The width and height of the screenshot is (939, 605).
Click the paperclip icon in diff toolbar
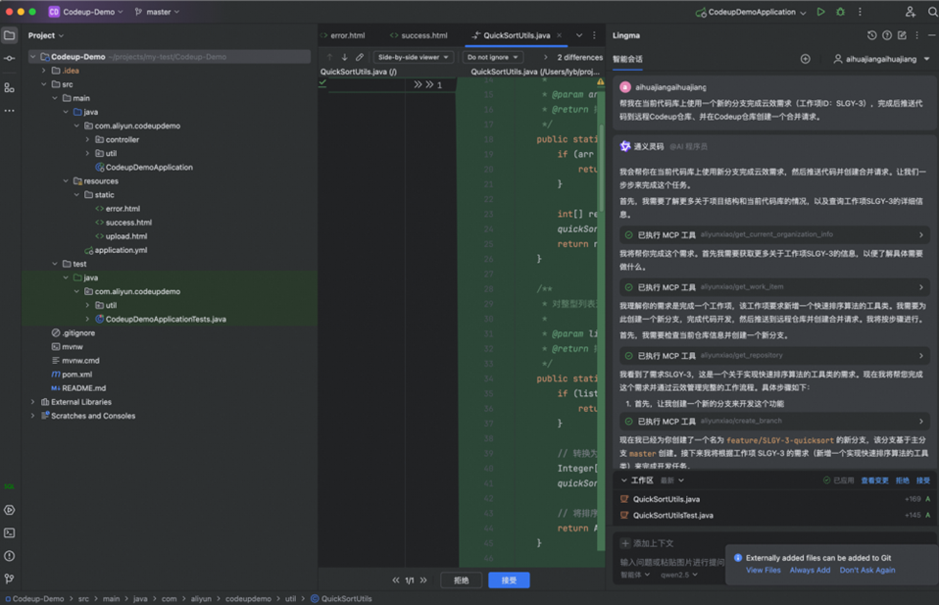pyautogui.click(x=359, y=57)
